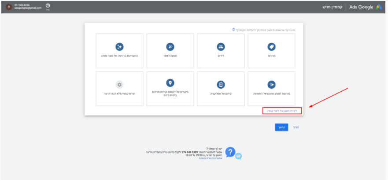Screen dimensions: 388x180
Task: Choose the brand awareness and reach speaker icon
Action: pos(271,85)
